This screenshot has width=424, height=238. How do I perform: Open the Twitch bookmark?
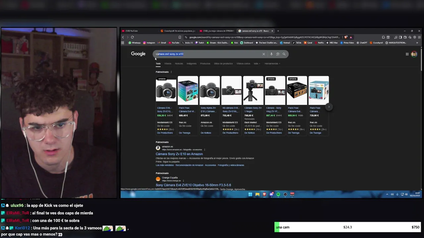200,43
